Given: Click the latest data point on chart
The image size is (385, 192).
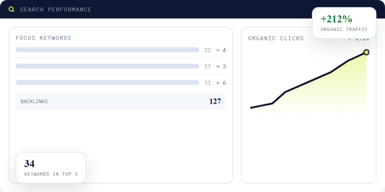Looking at the screenshot, I should tap(366, 52).
